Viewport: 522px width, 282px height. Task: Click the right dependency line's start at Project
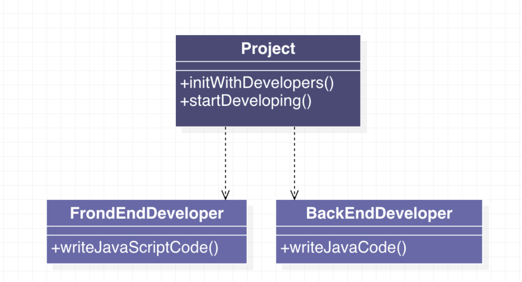point(294,128)
